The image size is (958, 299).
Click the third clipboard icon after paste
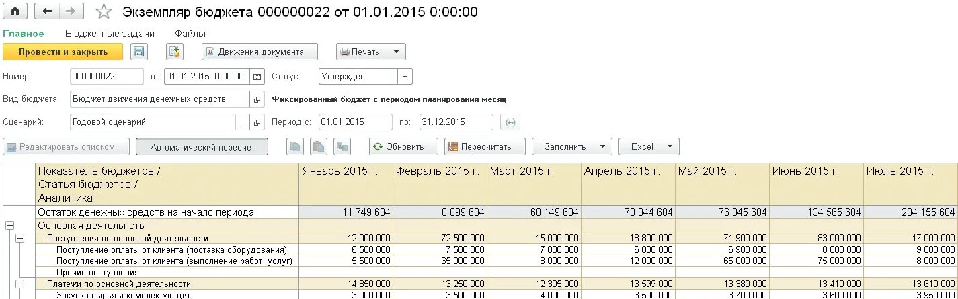coord(343,146)
